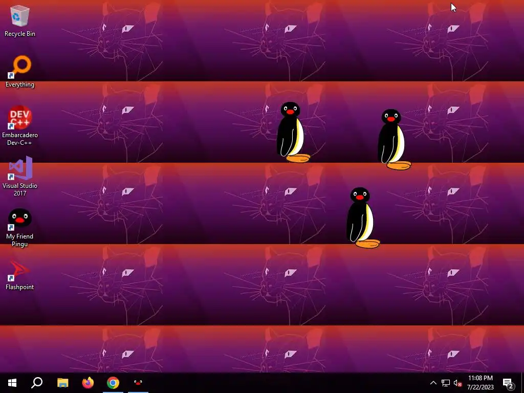Image resolution: width=524 pixels, height=393 pixels.
Task: Open taskbar search magnifier
Action: (37, 383)
